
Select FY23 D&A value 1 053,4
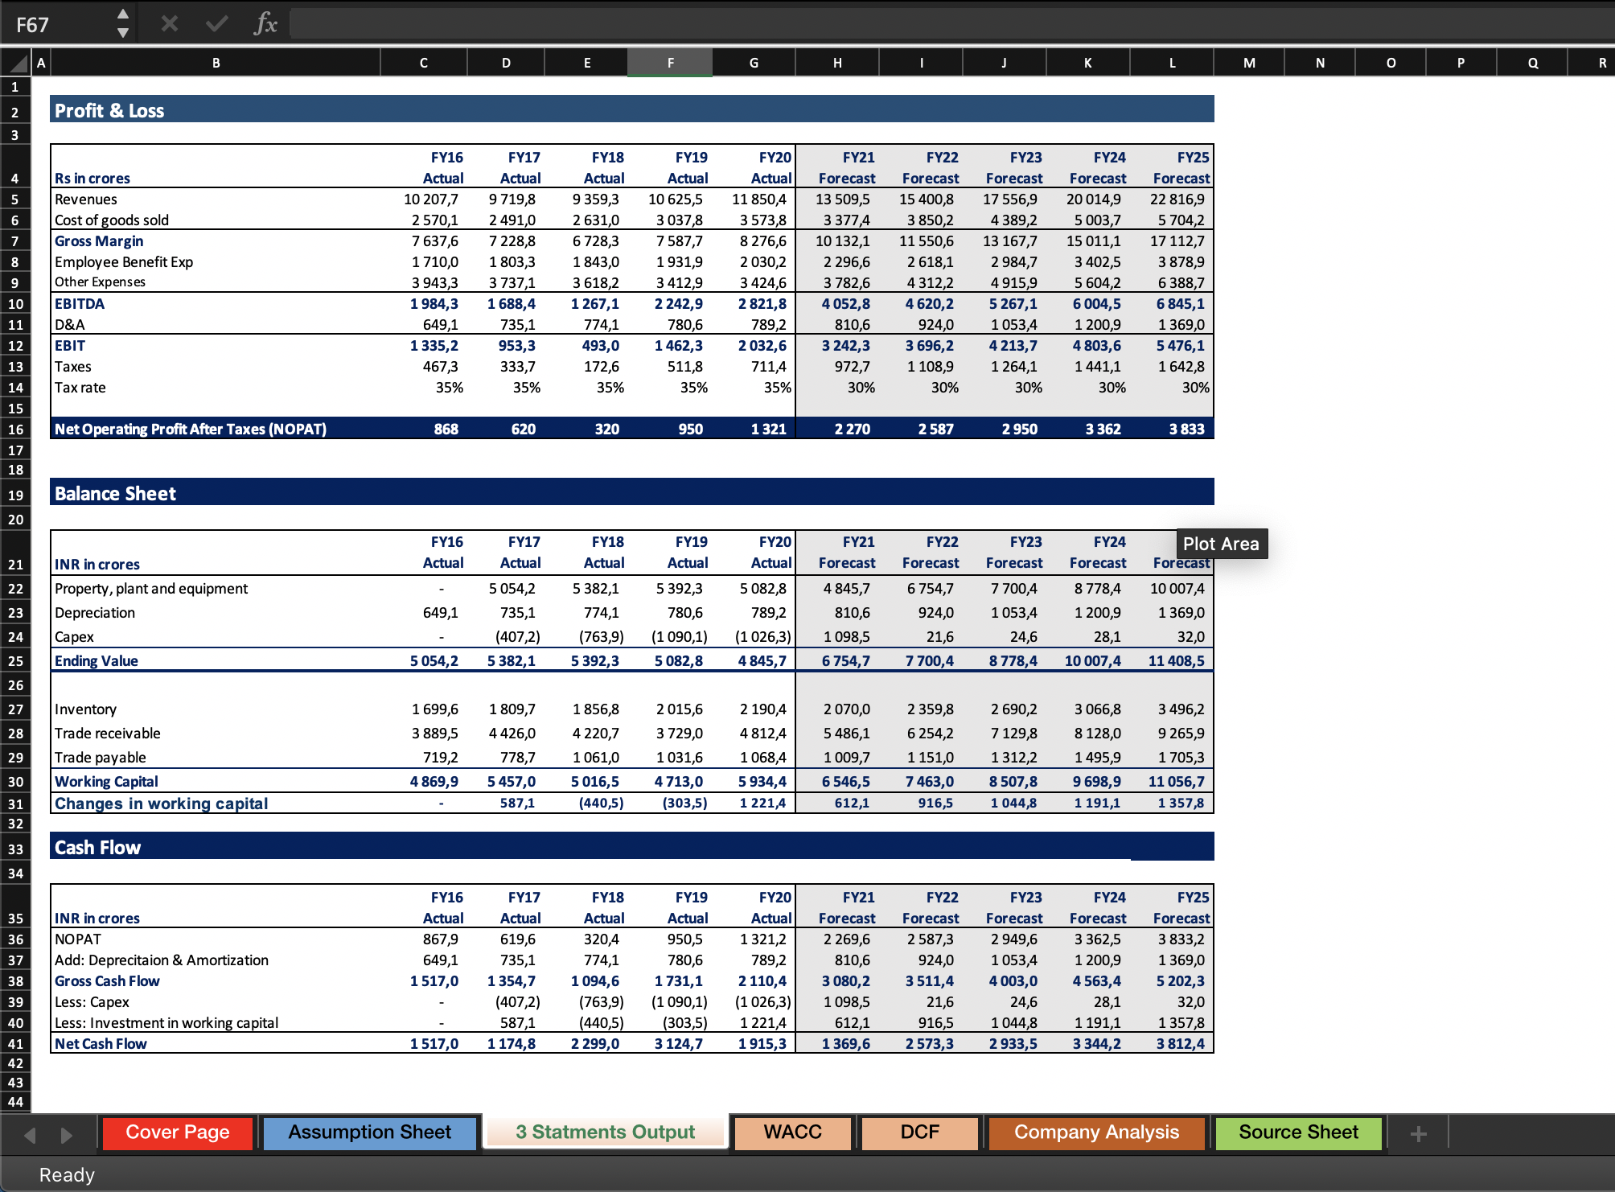pos(1014,325)
